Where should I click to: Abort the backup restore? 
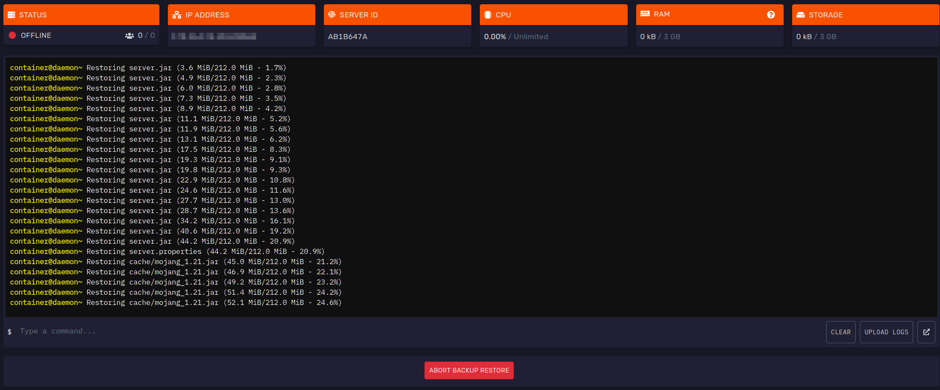click(x=469, y=370)
